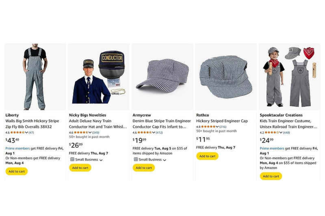Open Hickory Striped Engineer Cap title link
The image size is (325, 216).
pyautogui.click(x=222, y=121)
